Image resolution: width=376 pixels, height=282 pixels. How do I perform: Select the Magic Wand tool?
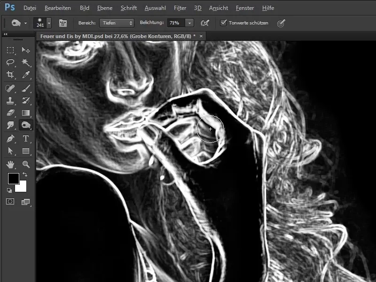point(26,63)
